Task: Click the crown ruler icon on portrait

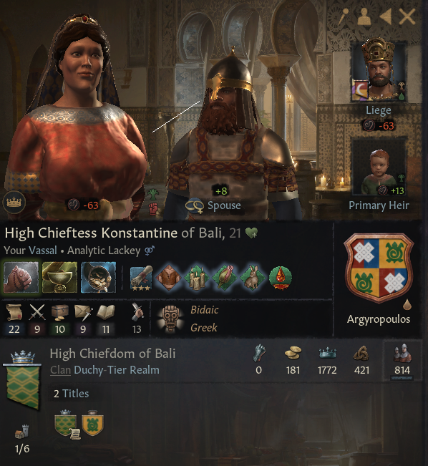Action: [x=14, y=202]
